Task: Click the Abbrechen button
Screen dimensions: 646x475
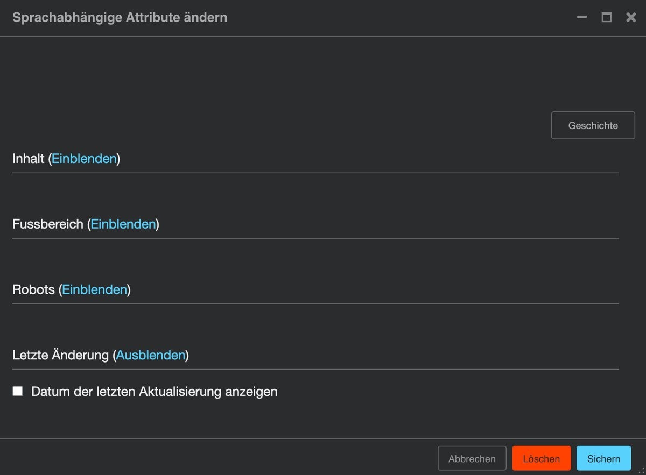Action: 472,459
